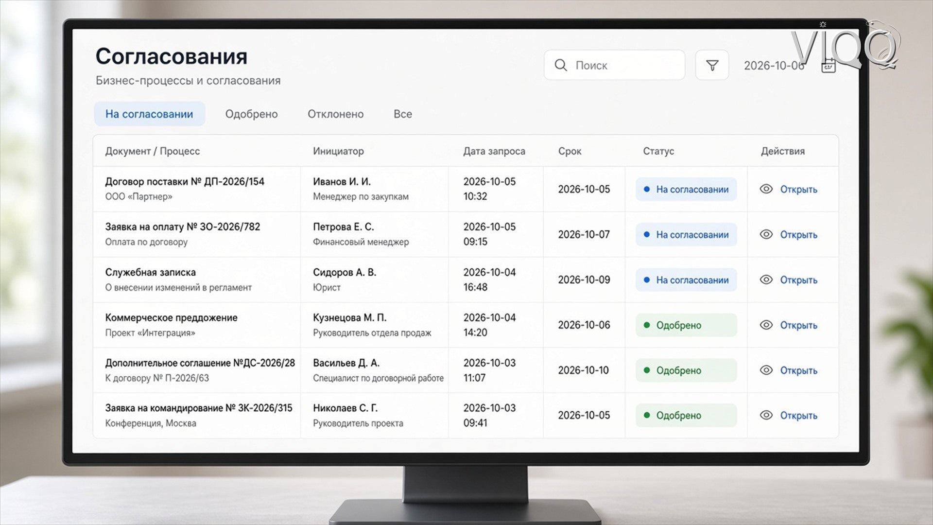Select document title Заявка на оплату № ЗО-2026/782
Screen dimensions: 933x525
(183, 227)
